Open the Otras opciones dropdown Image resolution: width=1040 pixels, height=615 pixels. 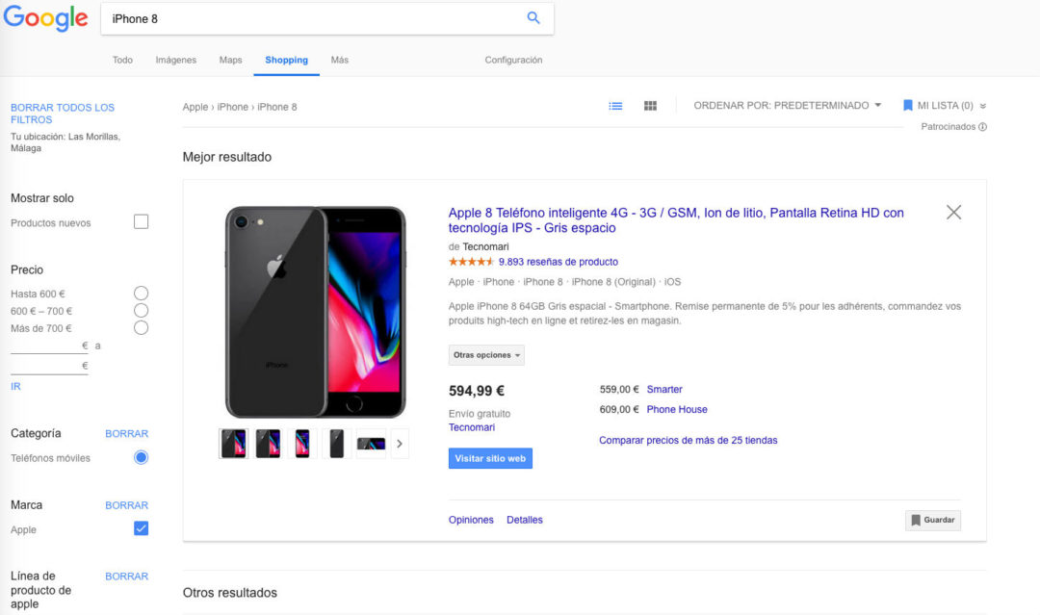click(486, 354)
